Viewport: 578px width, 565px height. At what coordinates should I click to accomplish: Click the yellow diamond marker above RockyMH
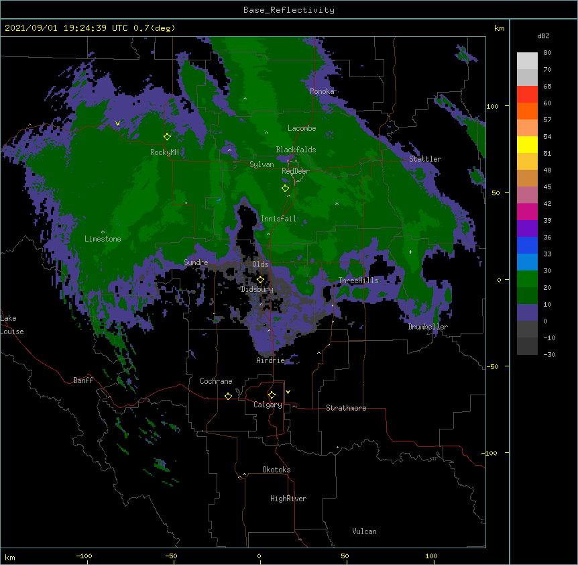pos(168,137)
